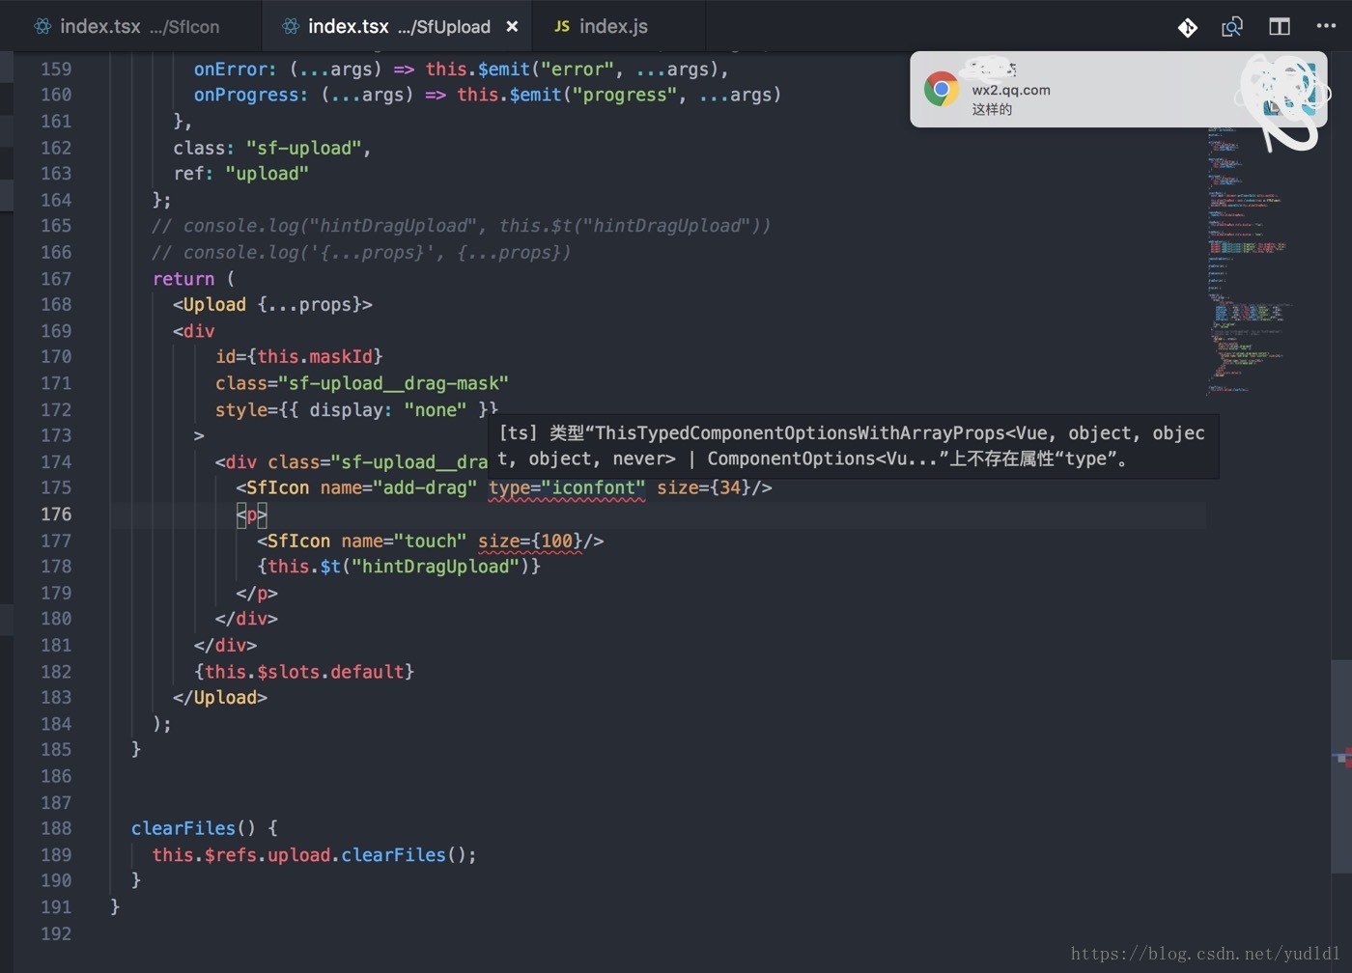
Task: Click the return keyword on line 167
Action: (x=183, y=279)
